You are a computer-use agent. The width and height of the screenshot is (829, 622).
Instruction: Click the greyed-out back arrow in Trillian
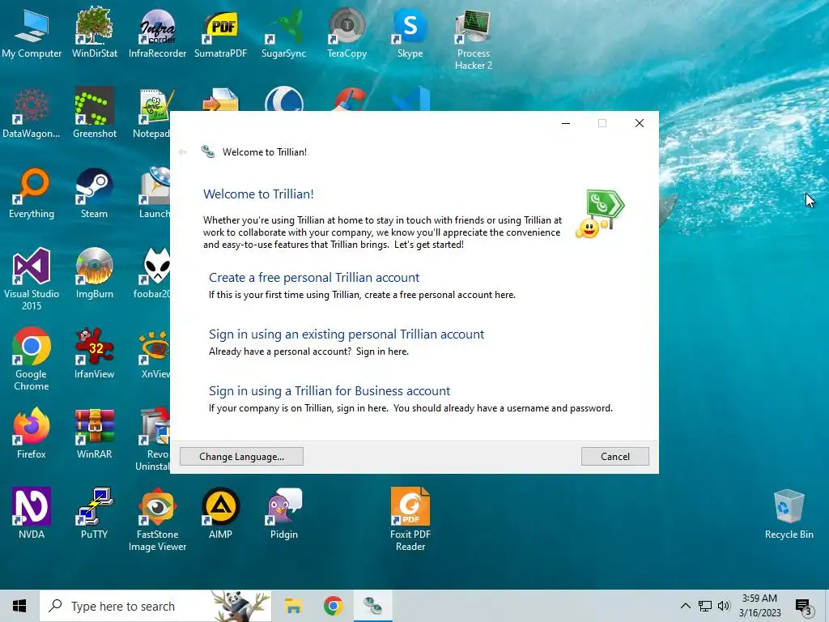point(183,152)
